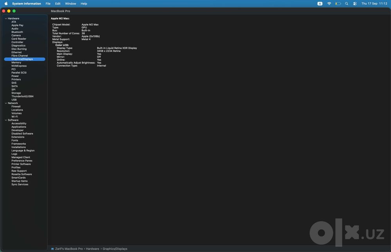Select Ethernet in the sidebar
Image resolution: width=391 pixels, height=252 pixels.
pyautogui.click(x=16, y=52)
